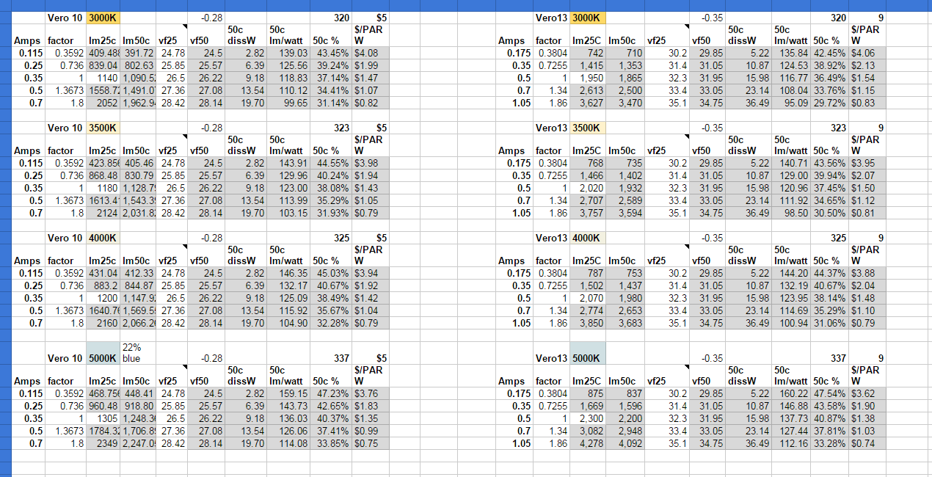Click the 98.50 lm/watt cell

[x=790, y=213]
